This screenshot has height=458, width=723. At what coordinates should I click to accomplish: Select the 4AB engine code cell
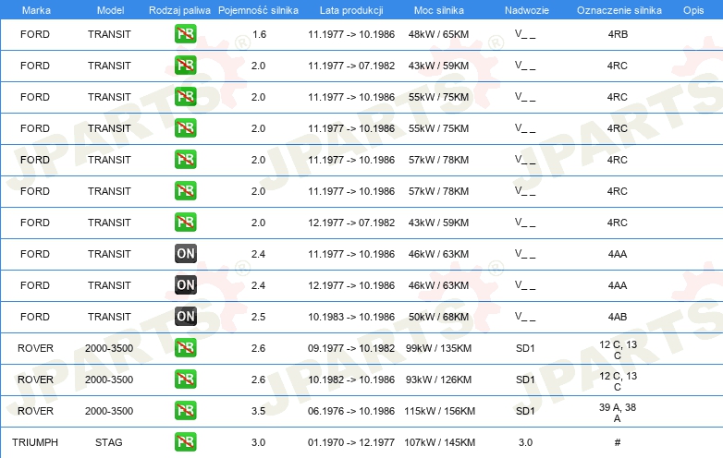(x=618, y=317)
